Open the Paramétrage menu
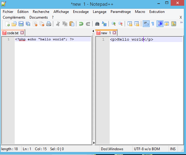 click(x=120, y=12)
